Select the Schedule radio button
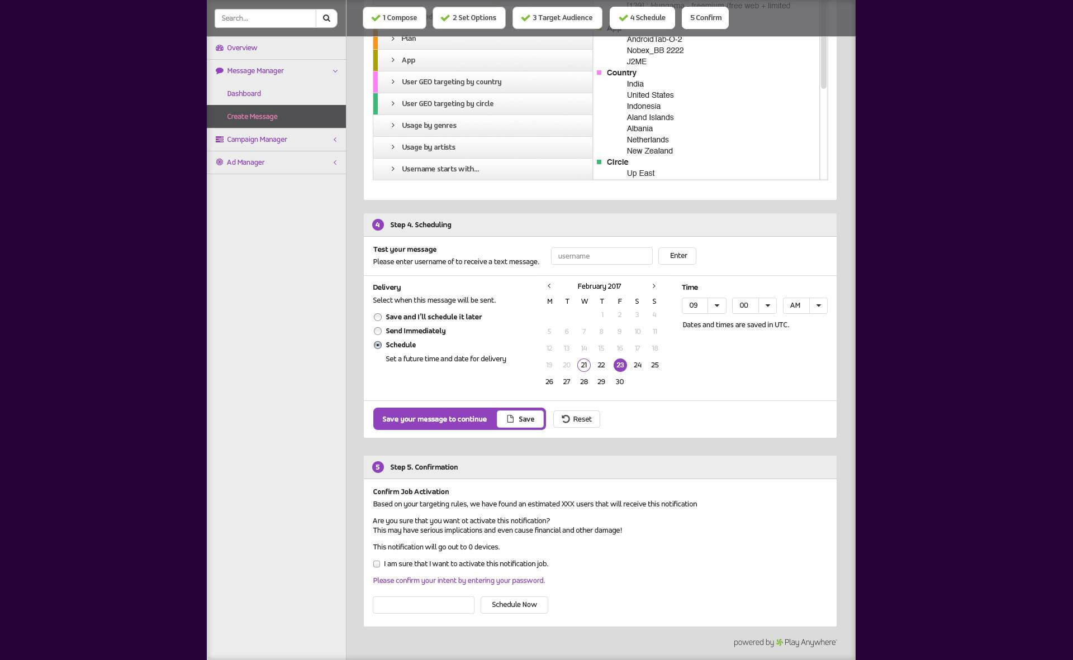This screenshot has height=660, width=1073. (377, 345)
